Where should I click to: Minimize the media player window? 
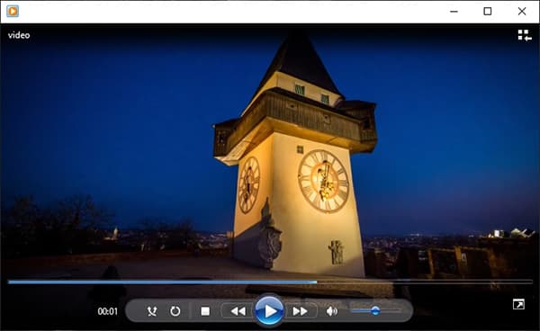454,12
